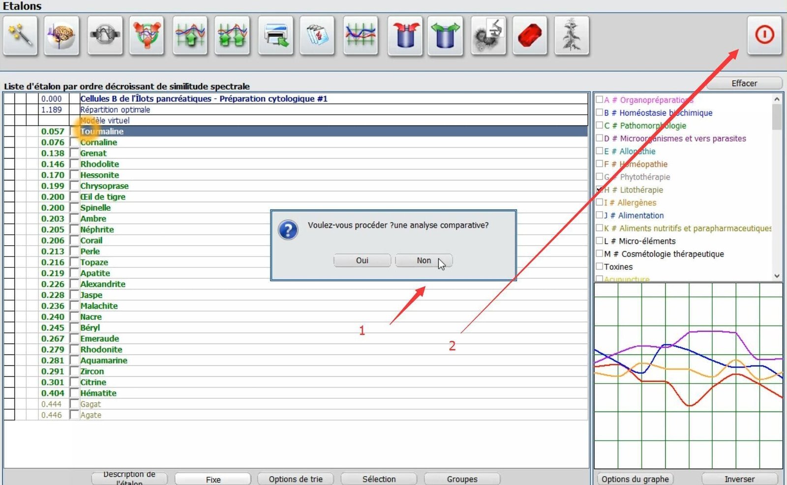Toggle the Lithothérapie group checkbox
Viewport: 787px width, 485px height.
pos(599,190)
